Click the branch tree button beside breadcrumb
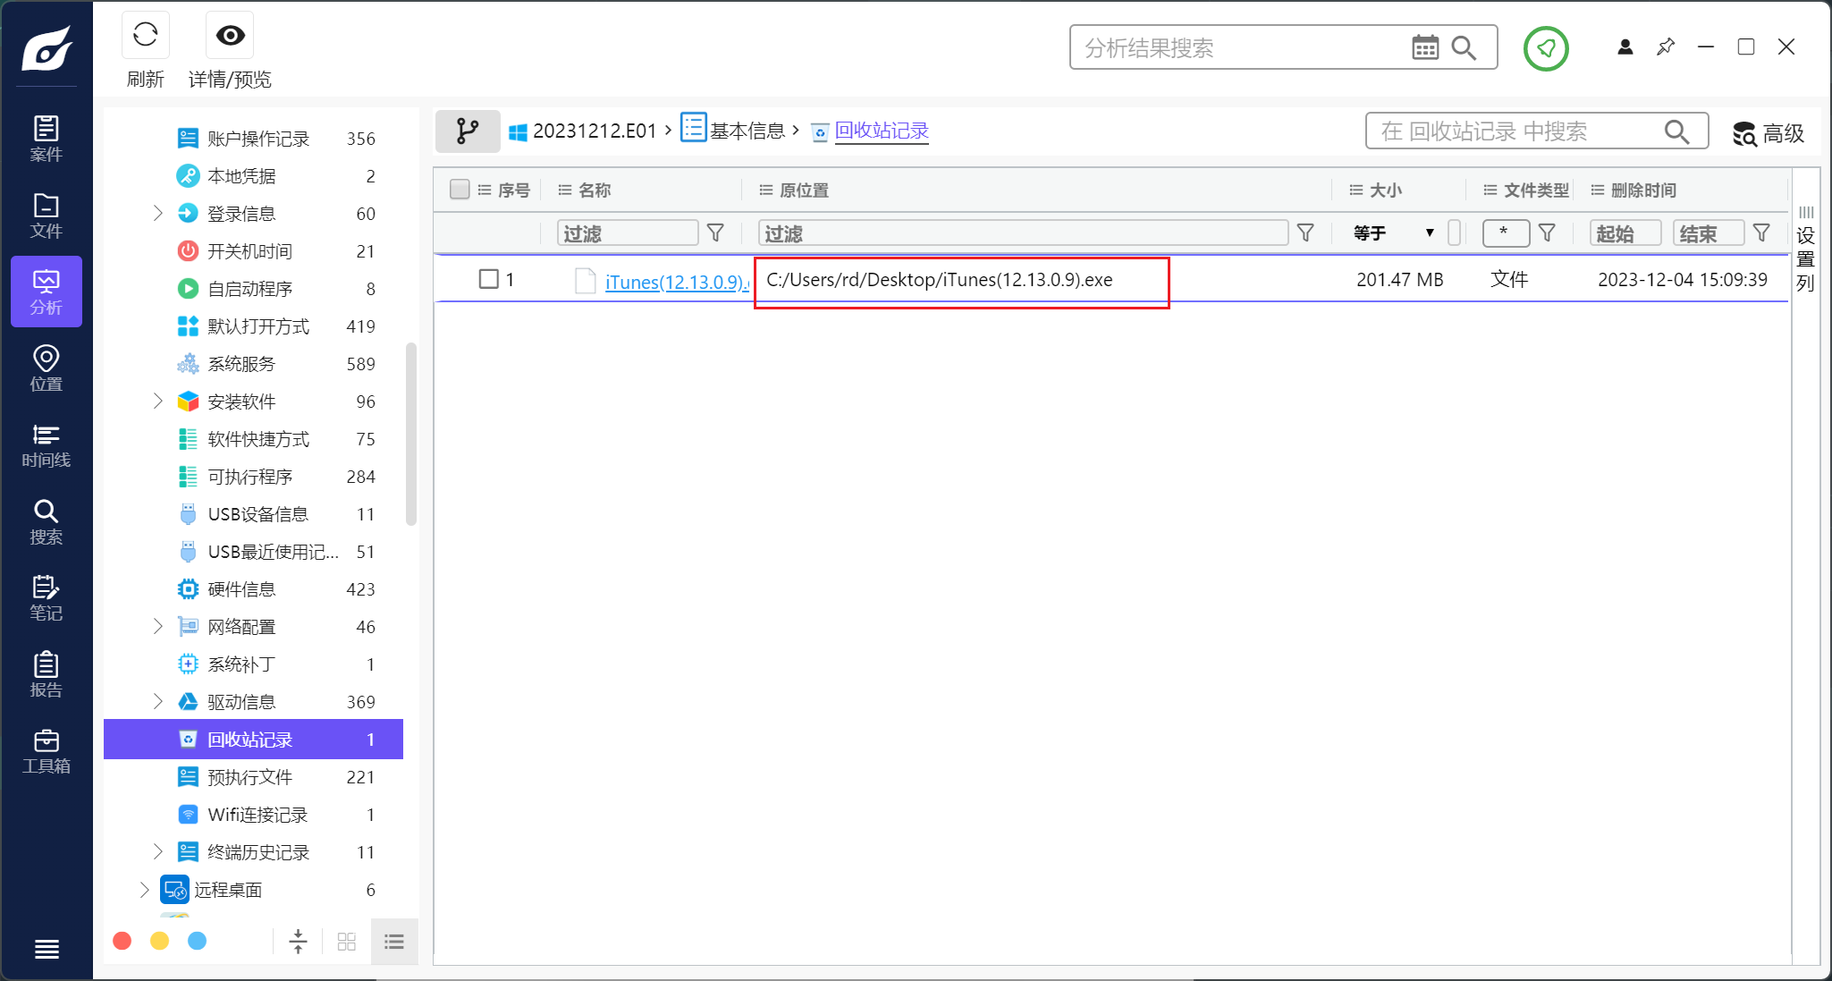This screenshot has height=981, width=1832. 468,131
